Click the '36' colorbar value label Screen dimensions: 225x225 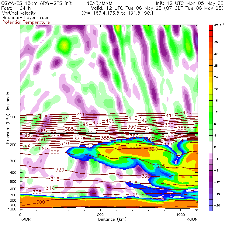216,42
